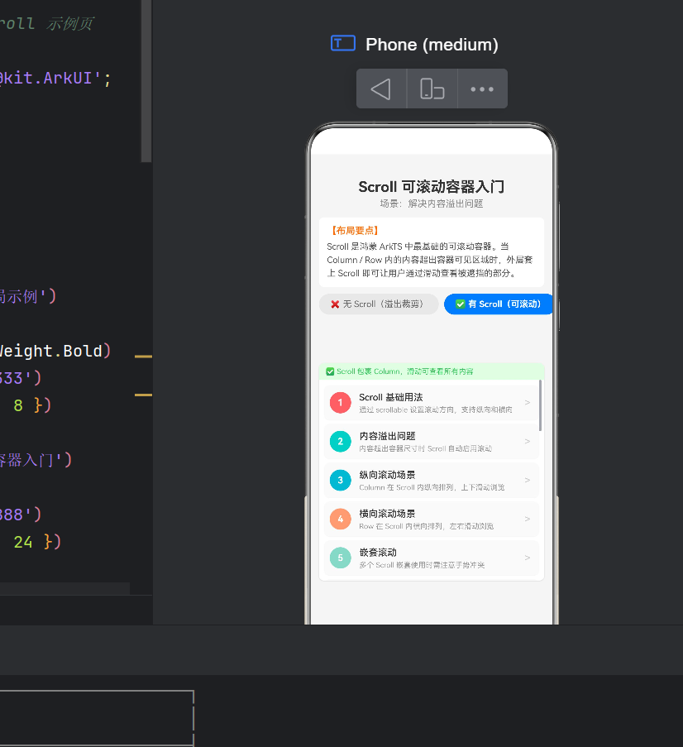This screenshot has width=683, height=747.
Task: Open the '横向滚动场景' list item
Action: (x=432, y=520)
